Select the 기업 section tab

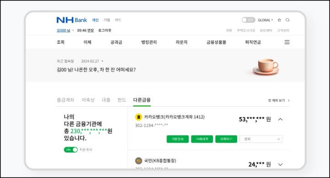pyautogui.click(x=106, y=20)
